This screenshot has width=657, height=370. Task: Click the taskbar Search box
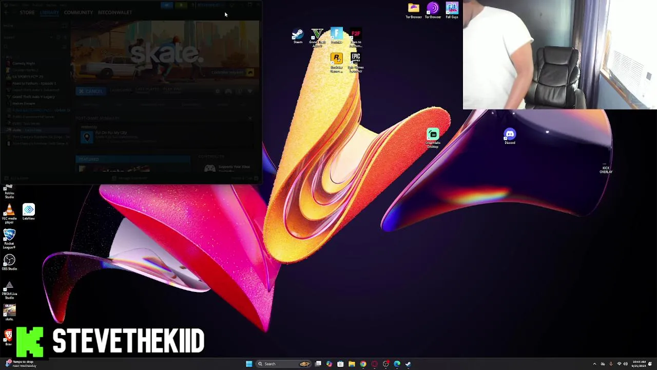[283, 364]
